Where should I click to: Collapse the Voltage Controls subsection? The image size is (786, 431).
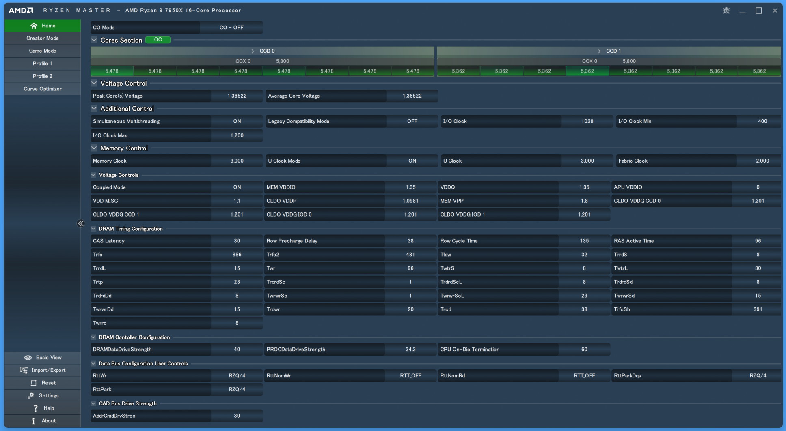click(93, 175)
